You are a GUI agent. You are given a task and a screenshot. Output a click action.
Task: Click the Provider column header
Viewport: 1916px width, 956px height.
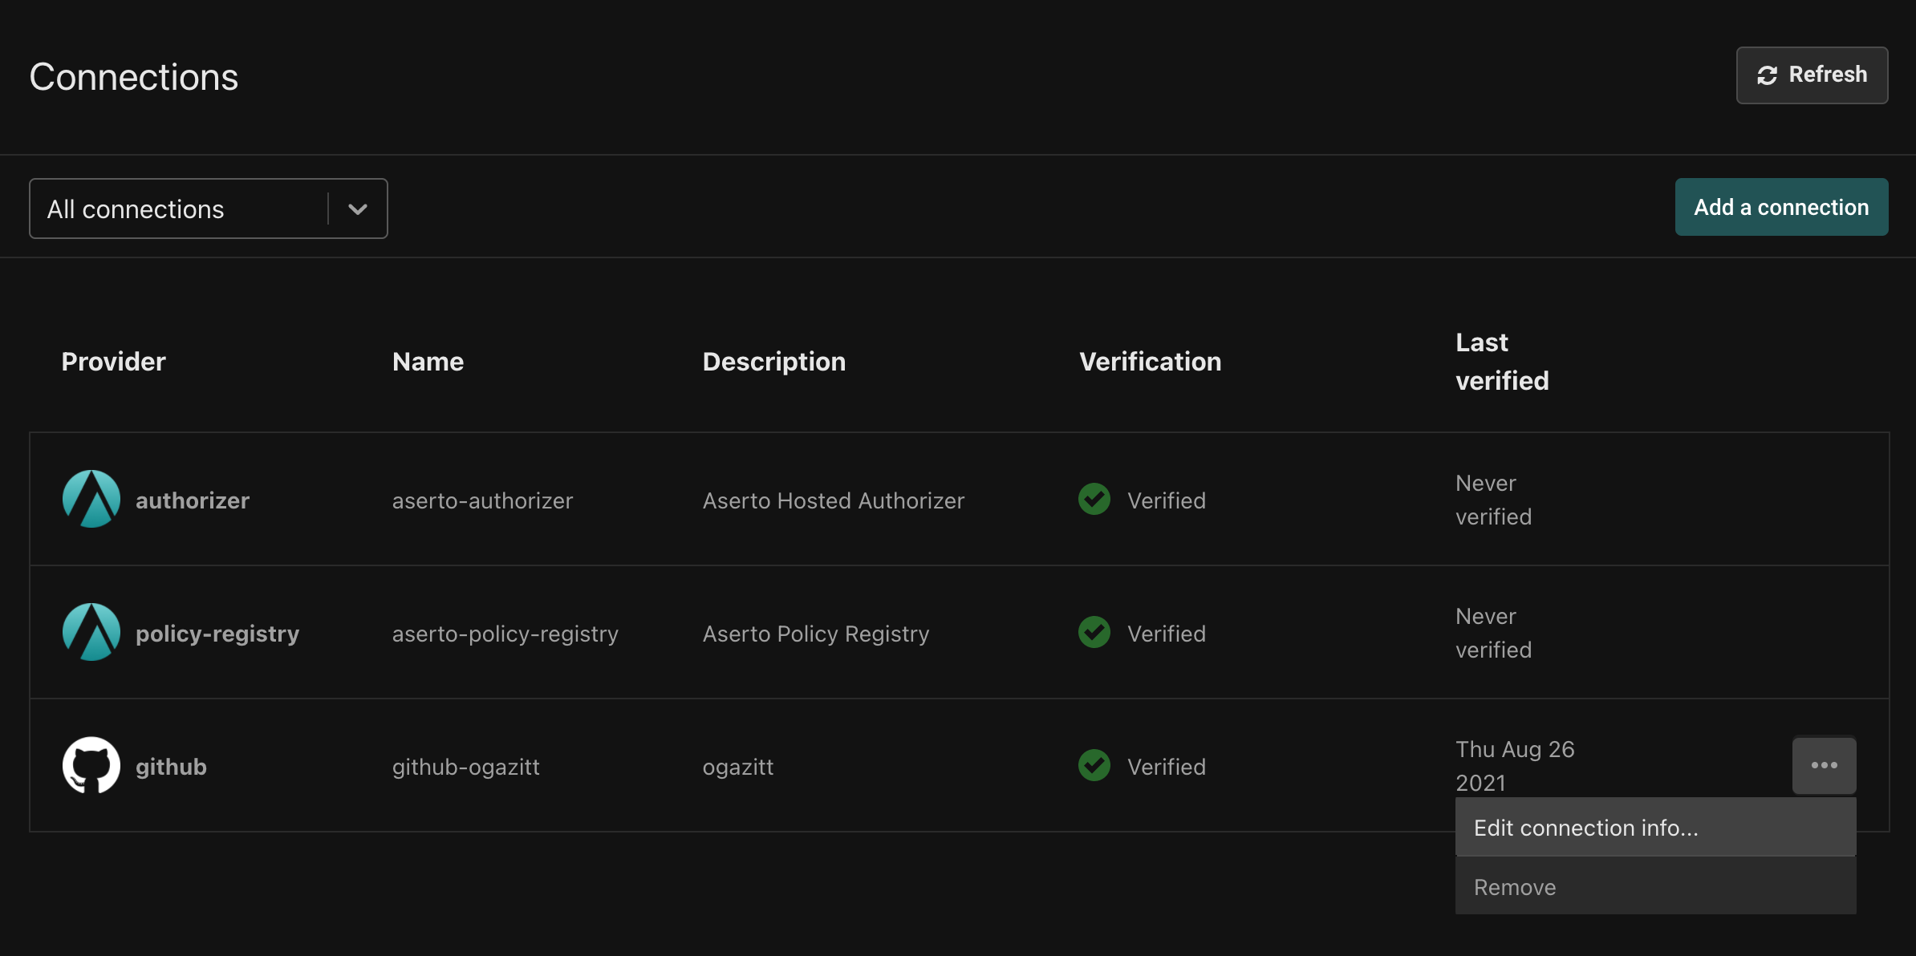click(x=113, y=362)
